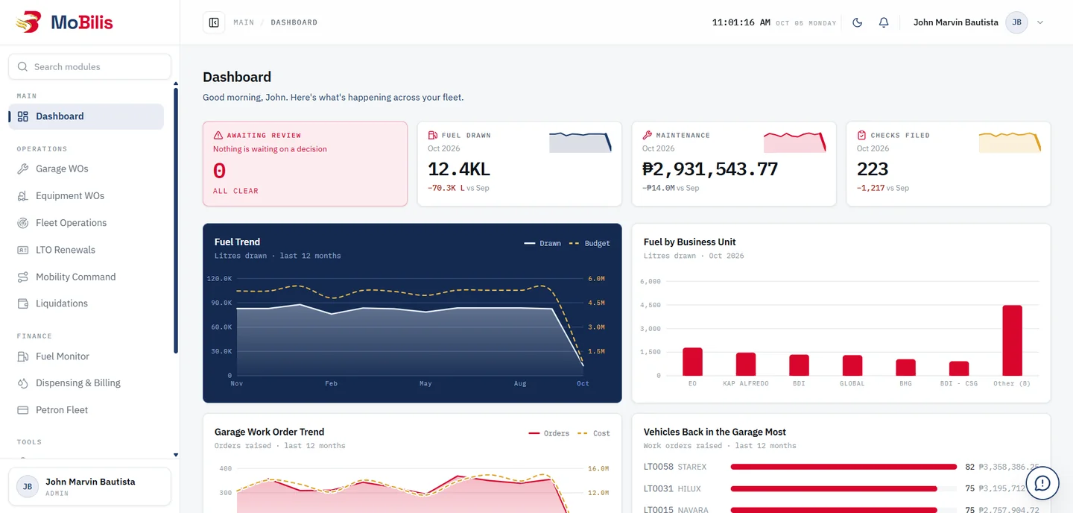Click the sidebar scroll-down arrow

pyautogui.click(x=176, y=455)
